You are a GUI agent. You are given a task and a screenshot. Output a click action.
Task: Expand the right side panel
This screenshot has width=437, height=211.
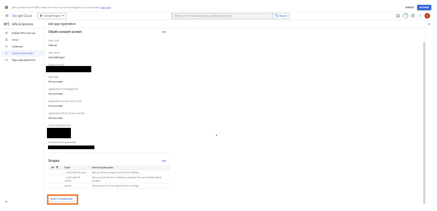pyautogui.click(x=429, y=24)
